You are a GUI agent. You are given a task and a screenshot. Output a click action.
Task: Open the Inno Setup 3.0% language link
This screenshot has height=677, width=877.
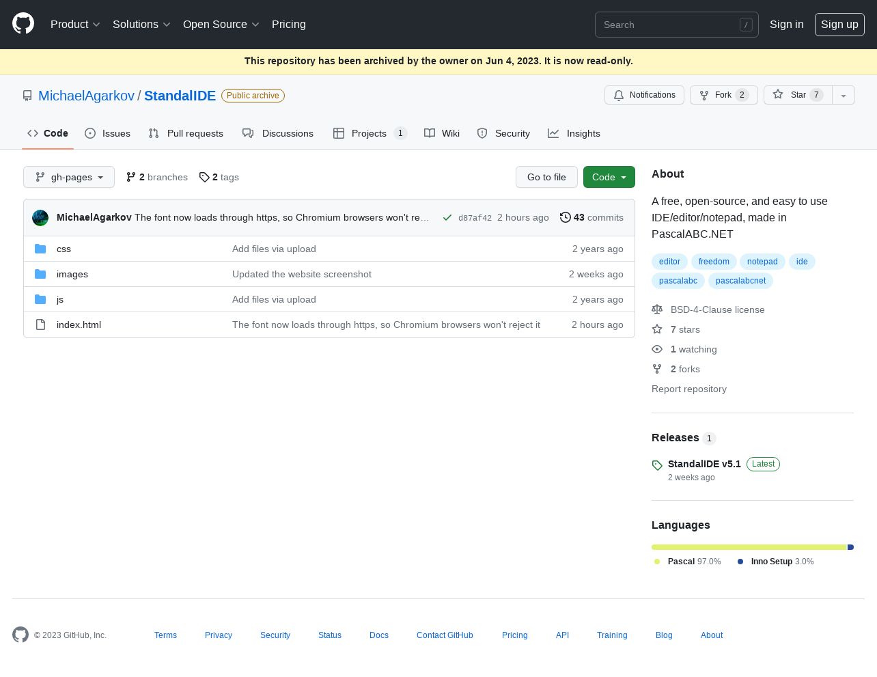[x=775, y=562]
